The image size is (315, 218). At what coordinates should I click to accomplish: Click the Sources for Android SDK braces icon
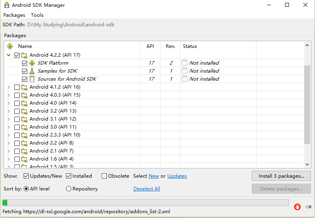[32, 79]
